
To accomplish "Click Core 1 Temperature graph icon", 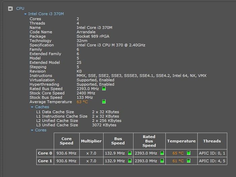I will pyautogui.click(x=189, y=161).
